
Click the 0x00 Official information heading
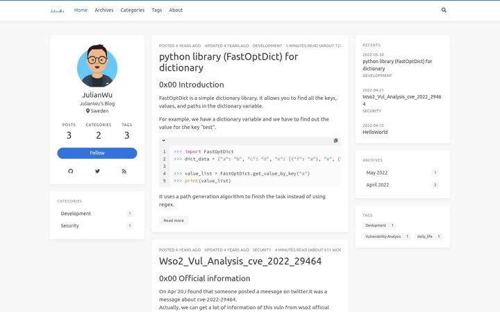click(204, 279)
